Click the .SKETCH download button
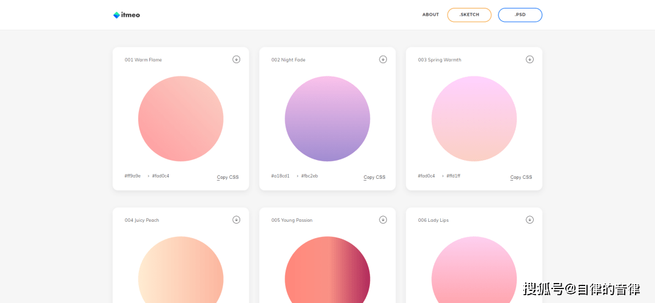The height and width of the screenshot is (303, 655). (x=469, y=15)
